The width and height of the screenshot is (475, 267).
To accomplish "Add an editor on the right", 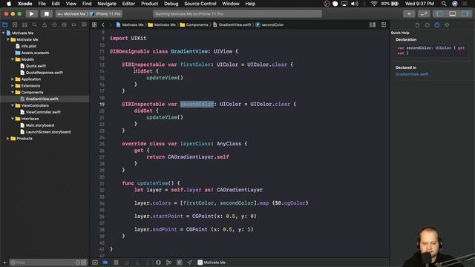I will pos(384,24).
